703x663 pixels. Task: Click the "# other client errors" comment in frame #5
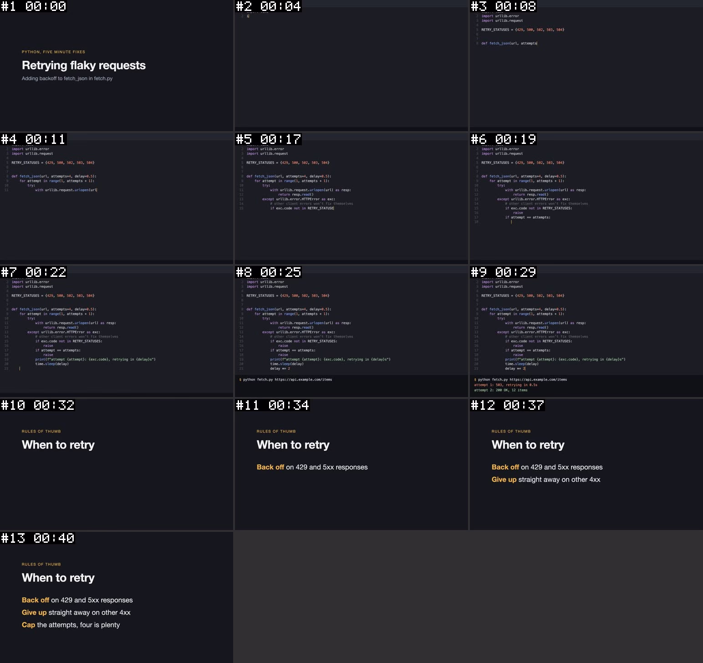pos(311,204)
